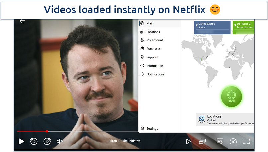Open Purchases in the VPN sidebar

(x=160, y=49)
